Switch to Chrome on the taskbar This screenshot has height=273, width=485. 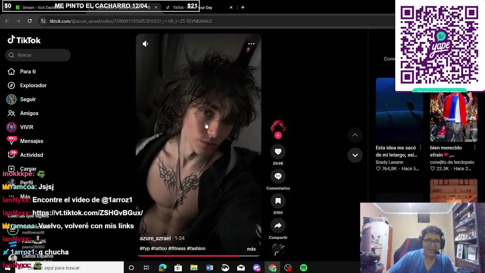click(272, 268)
